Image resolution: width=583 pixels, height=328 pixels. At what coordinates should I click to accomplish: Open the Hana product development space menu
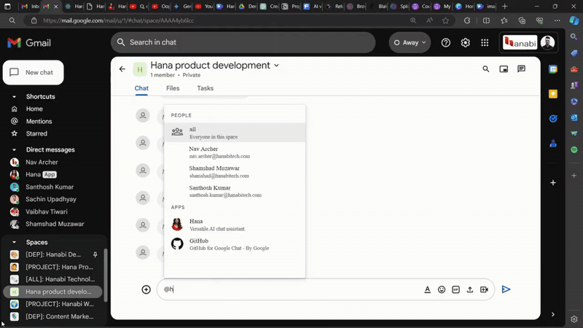277,65
